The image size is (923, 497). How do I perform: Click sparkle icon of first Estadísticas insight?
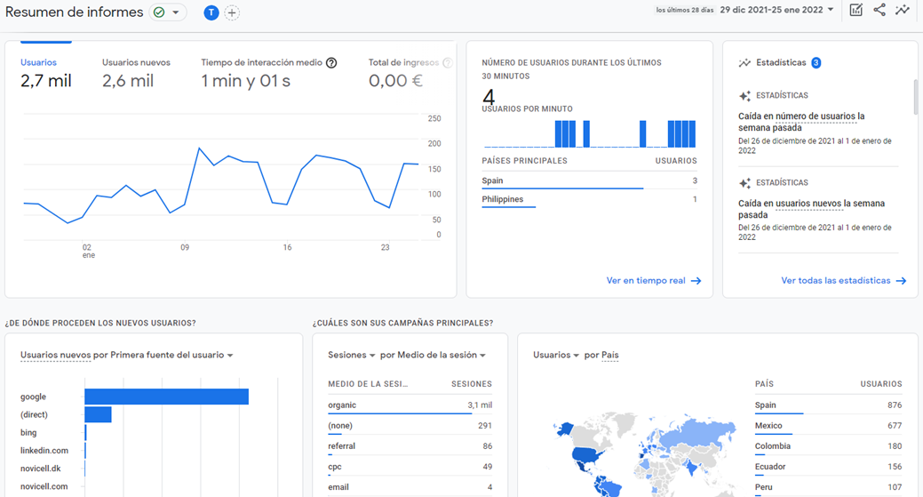click(744, 95)
